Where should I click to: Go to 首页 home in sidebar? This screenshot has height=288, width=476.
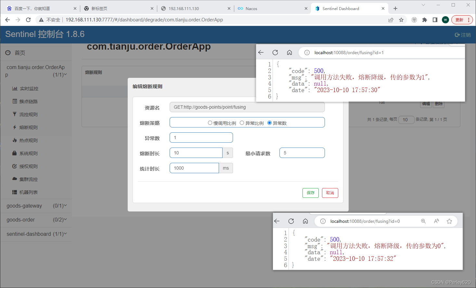coord(15,53)
